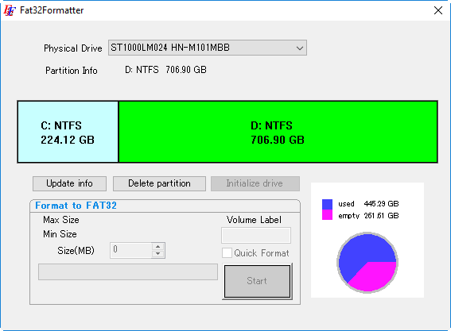Open the Physical Drive dropdown arrow
Viewport: 451px width, 331px height.
[300, 48]
